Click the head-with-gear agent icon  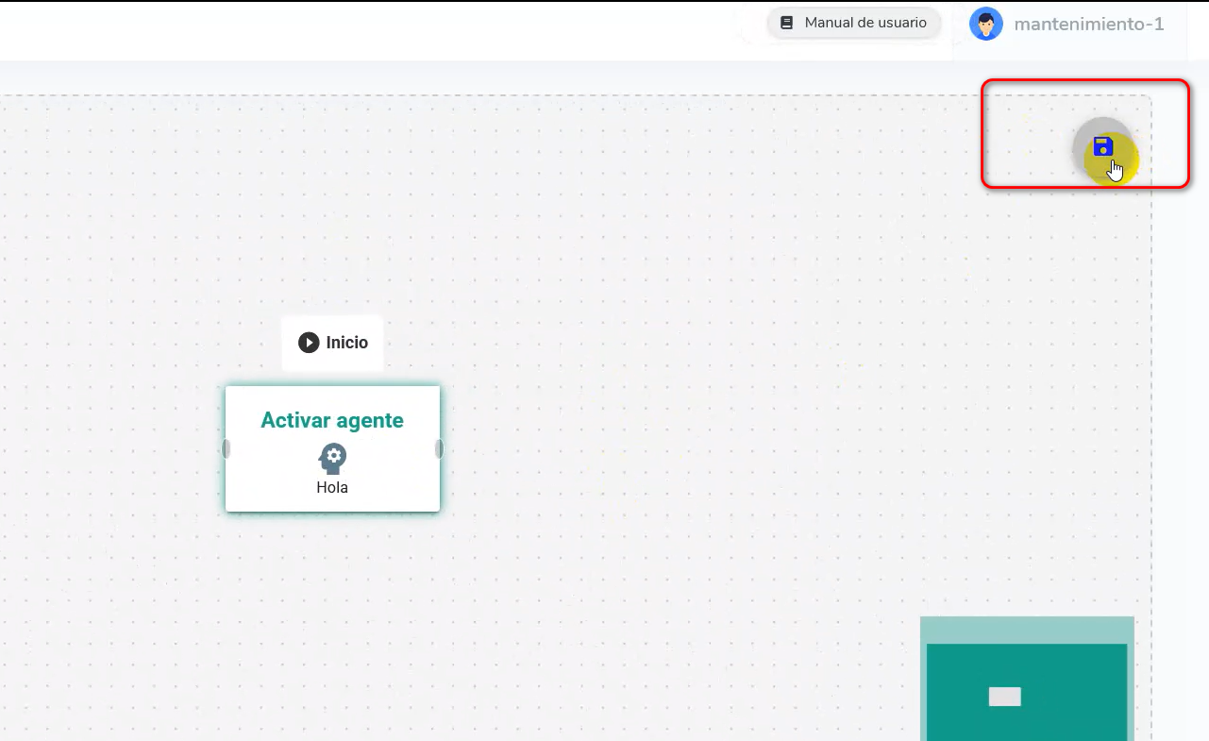point(332,459)
